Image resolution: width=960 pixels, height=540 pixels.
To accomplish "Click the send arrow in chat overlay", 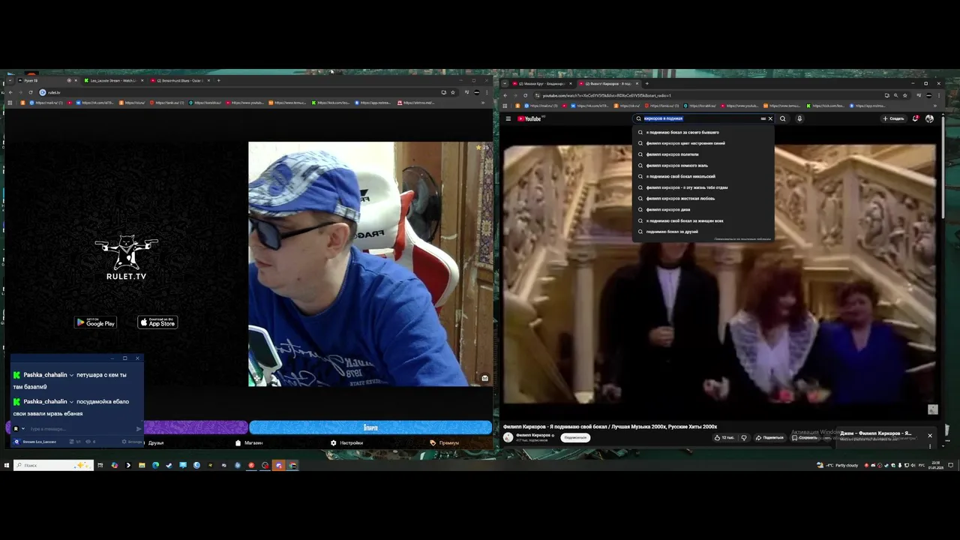I will [139, 429].
